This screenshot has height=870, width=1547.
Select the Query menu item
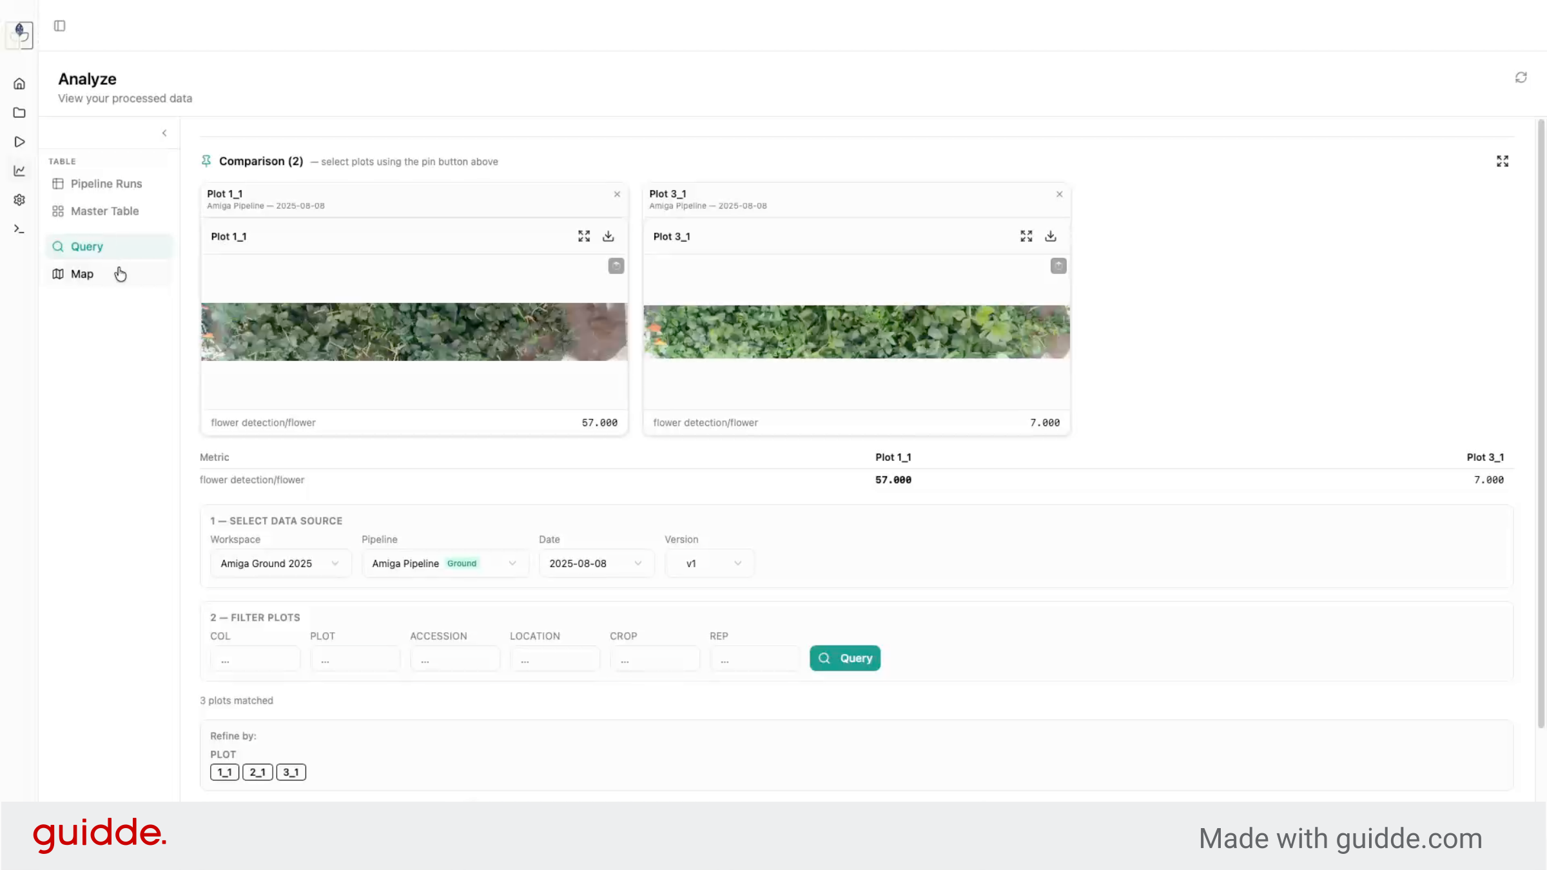[x=110, y=246]
